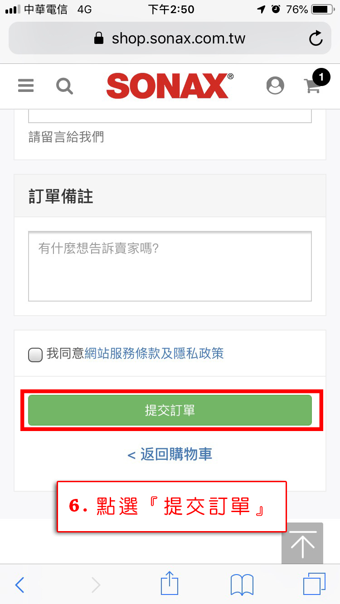Go forward with Safari forward arrow
This screenshot has height=604, width=340.
(96, 585)
